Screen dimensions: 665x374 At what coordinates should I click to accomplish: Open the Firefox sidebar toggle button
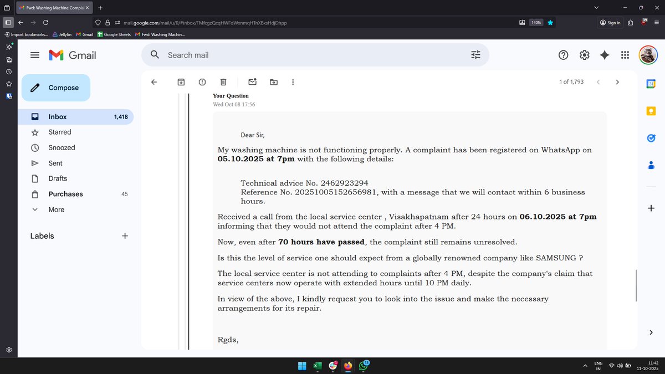tap(8, 23)
